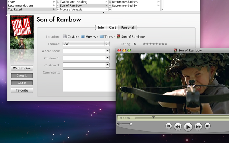The width and height of the screenshot is (229, 143).
Task: Click the Play button in QuickTime player
Action: click(188, 126)
